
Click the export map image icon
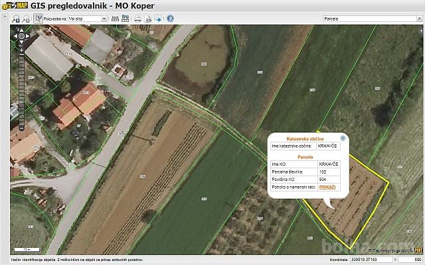point(158,19)
